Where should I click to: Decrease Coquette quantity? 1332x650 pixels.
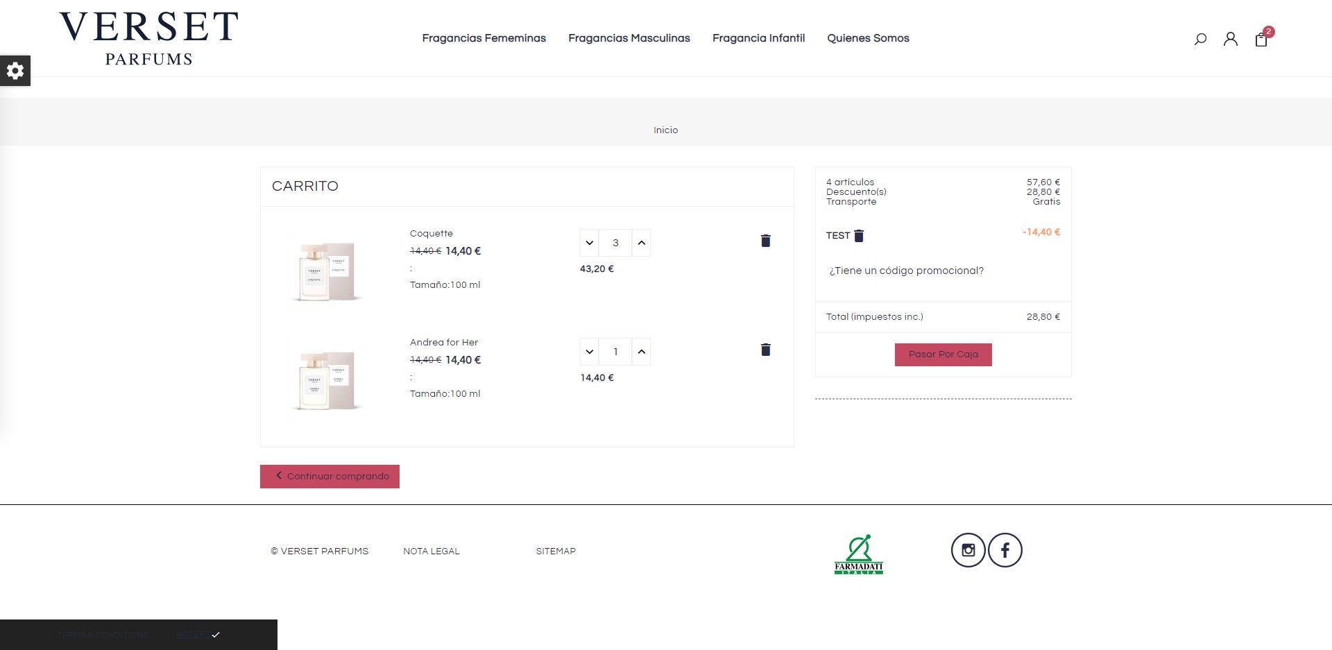590,243
